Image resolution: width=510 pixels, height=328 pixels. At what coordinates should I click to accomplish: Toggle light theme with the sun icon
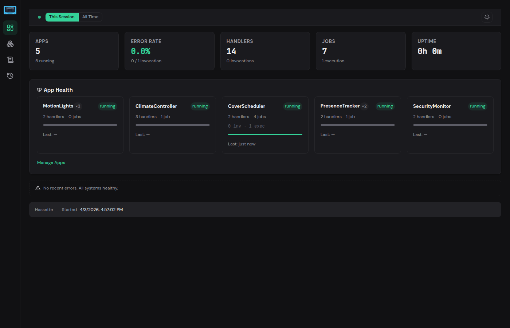pos(487,17)
